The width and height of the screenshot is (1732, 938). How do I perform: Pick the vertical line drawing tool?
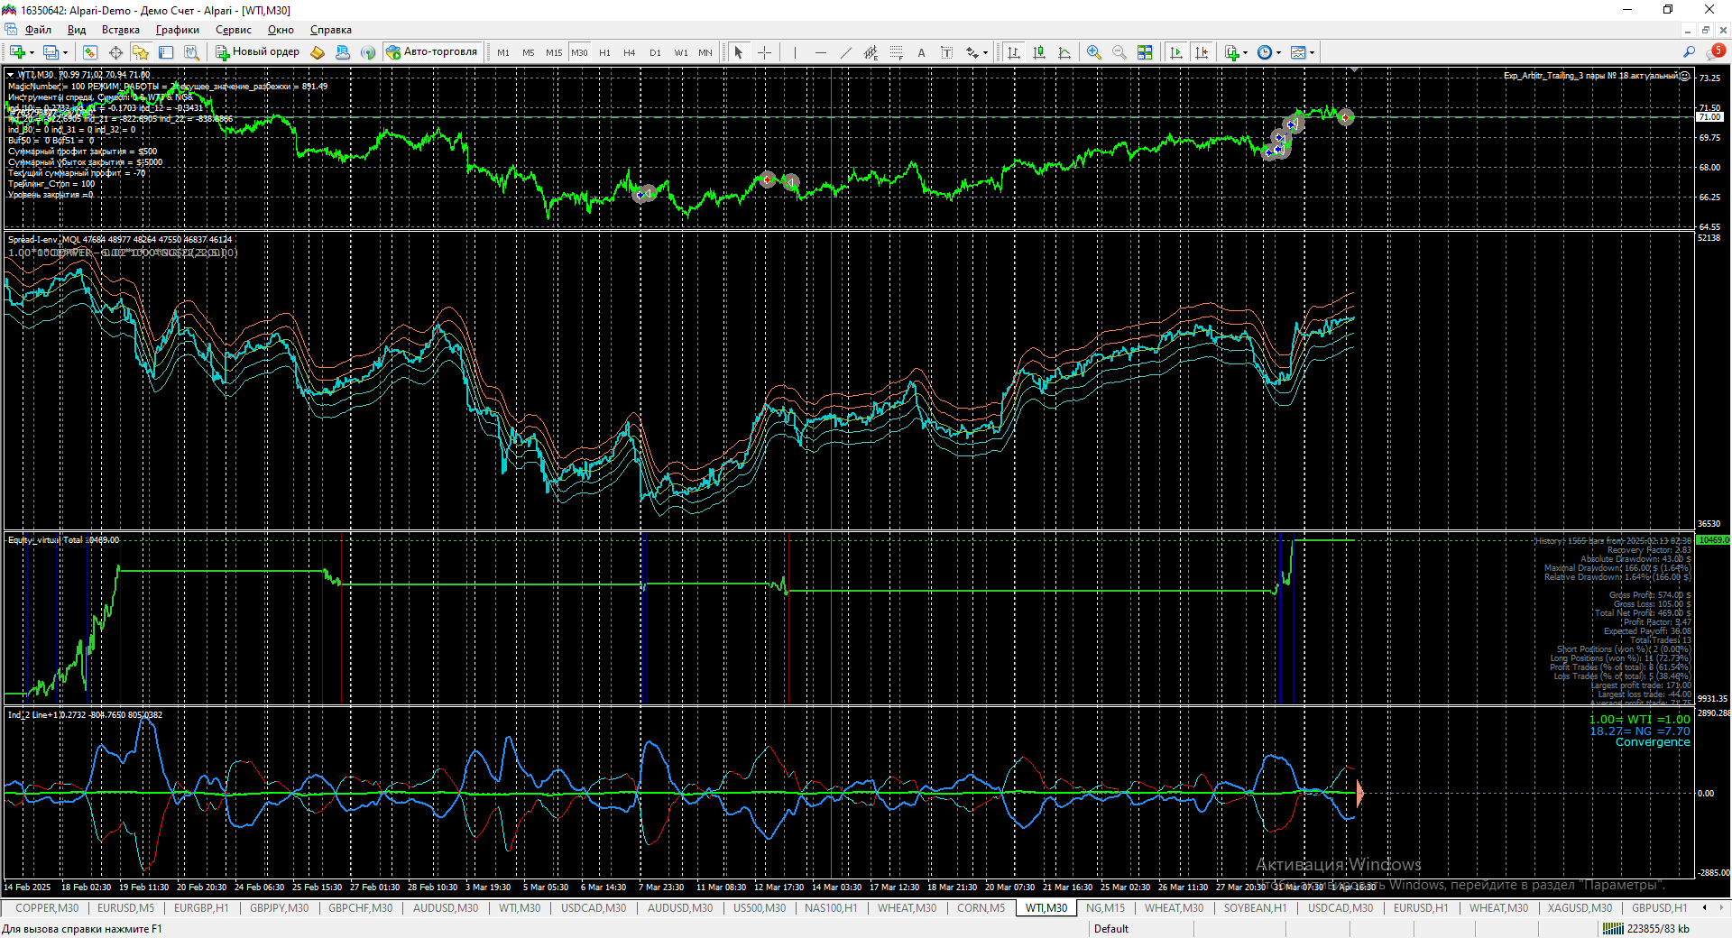click(x=795, y=52)
